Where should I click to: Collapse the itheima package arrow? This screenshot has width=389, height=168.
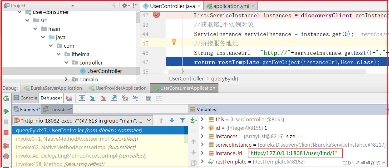pyautogui.click(x=59, y=54)
